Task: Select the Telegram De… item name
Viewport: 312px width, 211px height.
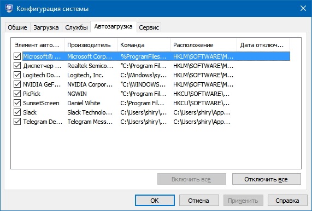Action: [43, 122]
